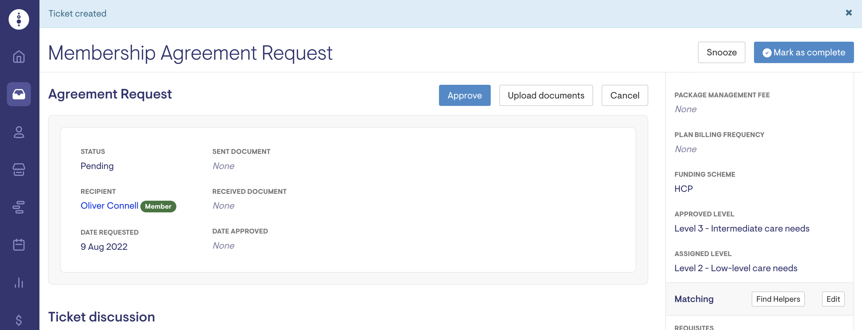862x330 pixels.
Task: Open the Calendar icon in sidebar
Action: pyautogui.click(x=19, y=245)
